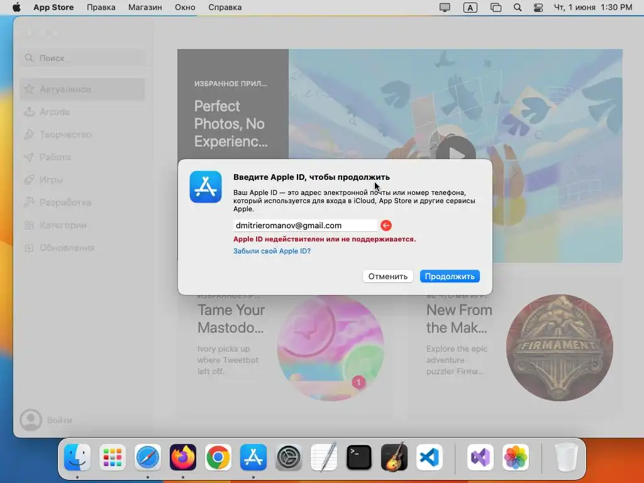The image size is (644, 483).
Task: Open Terminal from the Dock
Action: (x=359, y=457)
